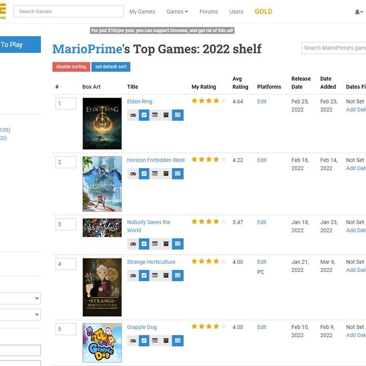The image size is (366, 366).
Task: Move Grapple Dog to backlog box
Action: click(x=166, y=341)
